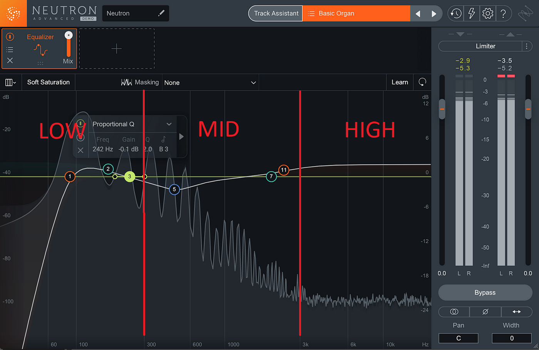
Task: Click the stereo channel link circles icon
Action: pos(454,312)
